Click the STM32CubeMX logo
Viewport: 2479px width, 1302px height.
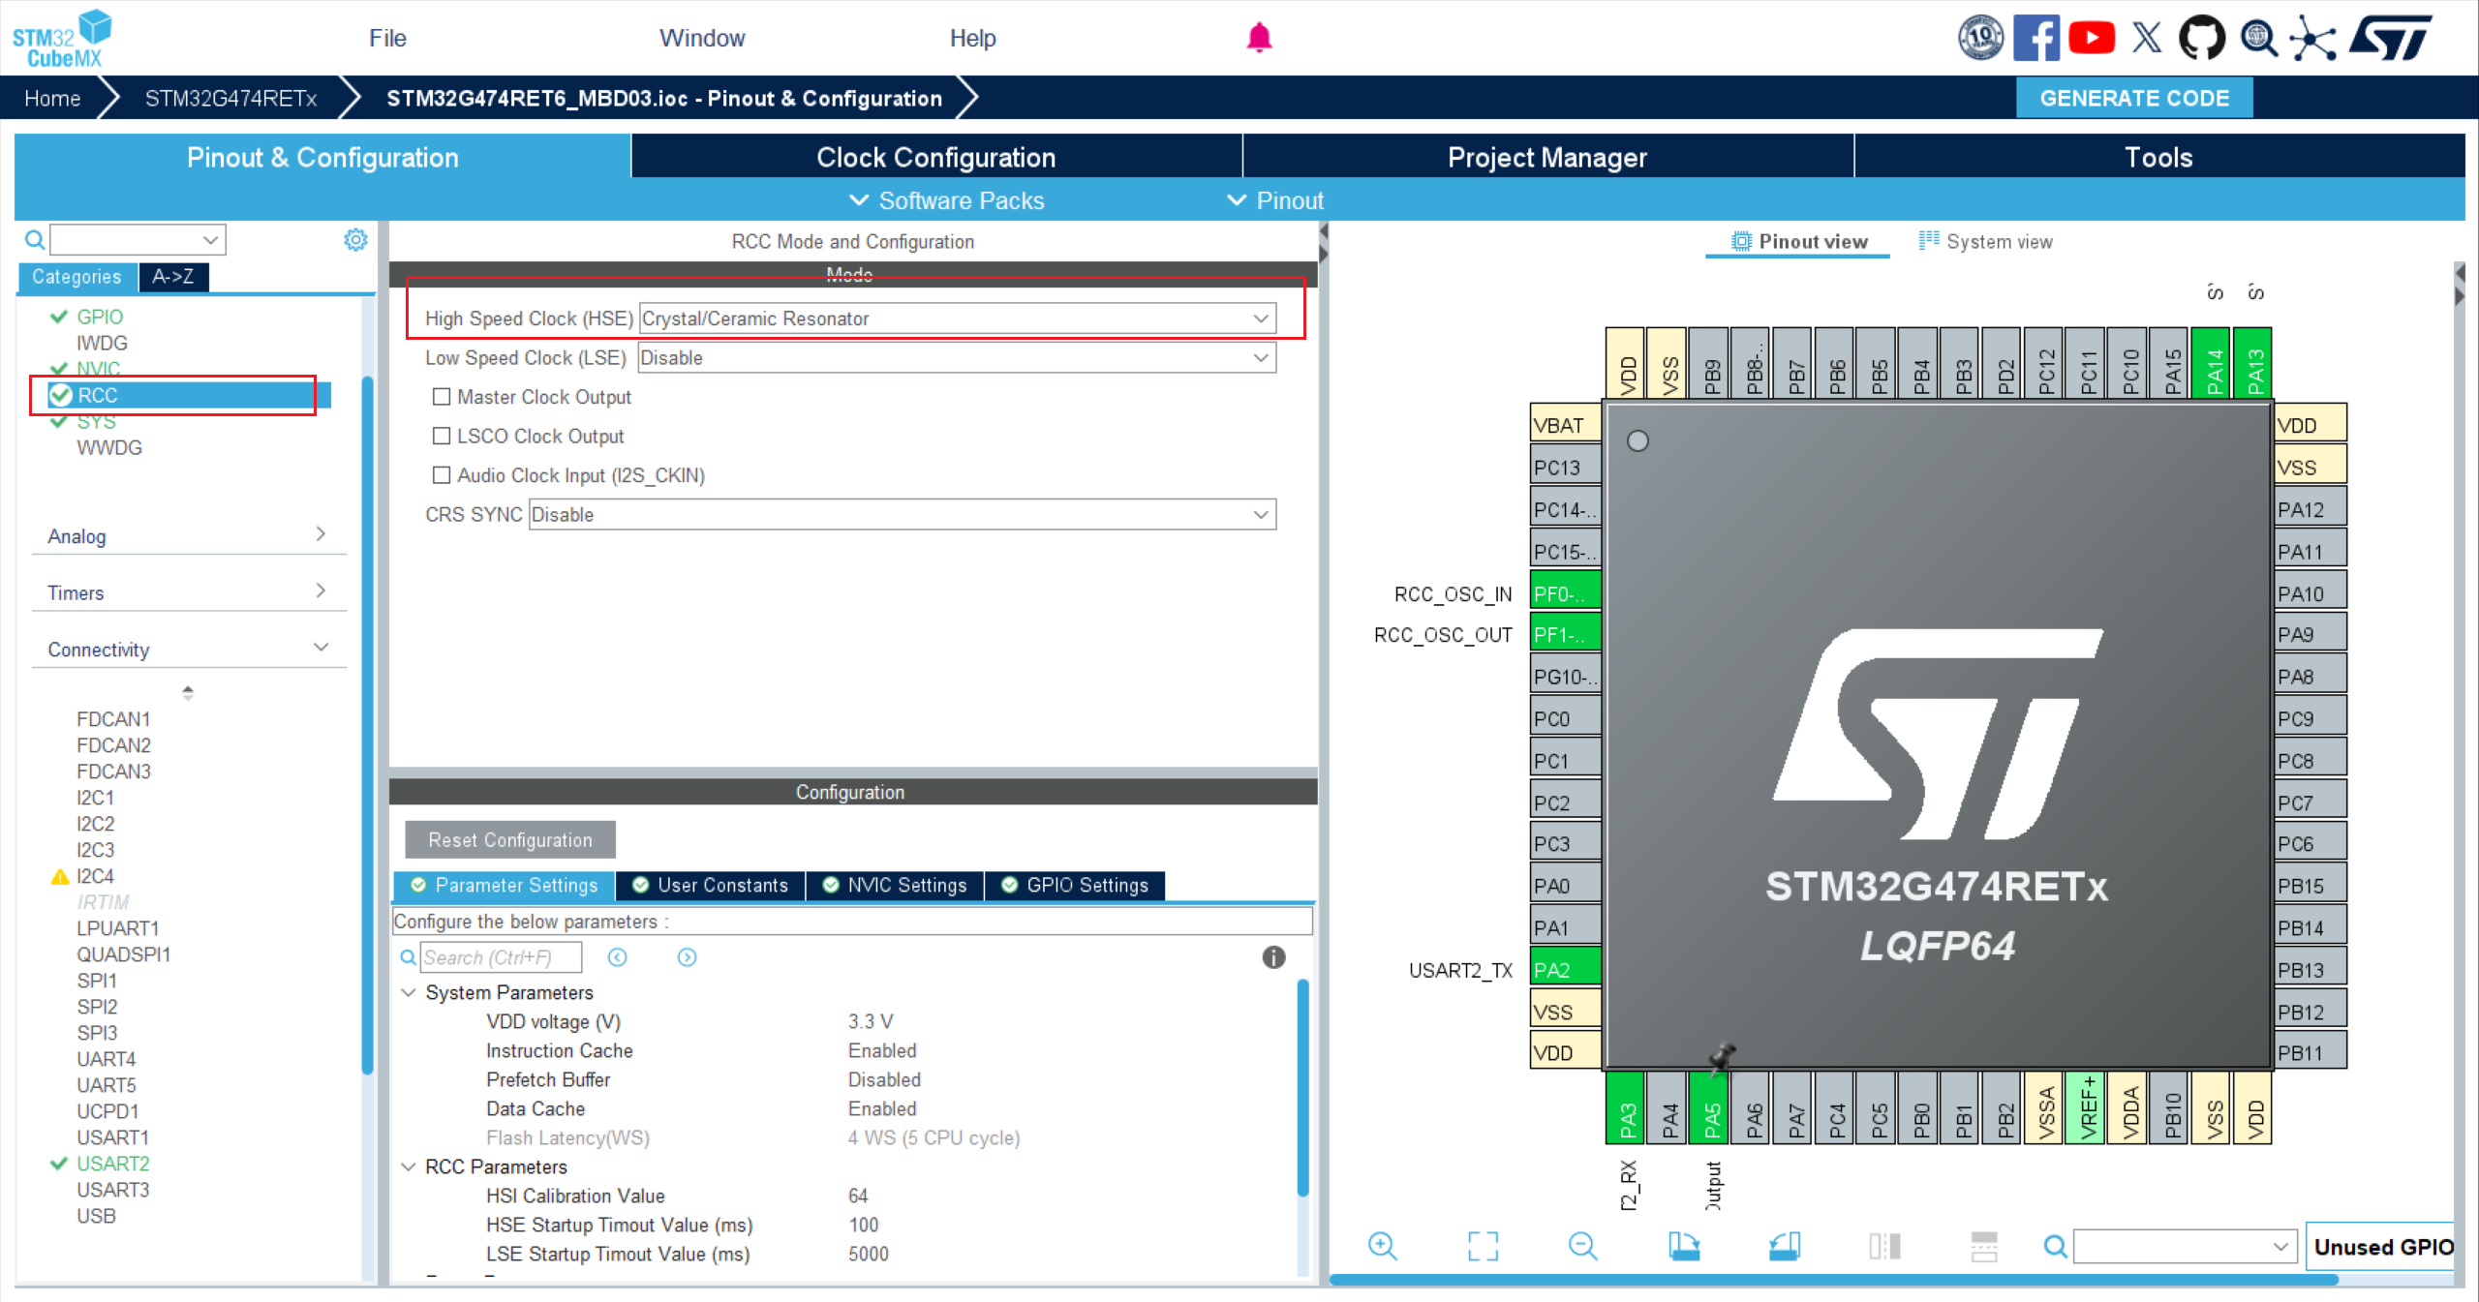pos(62,38)
